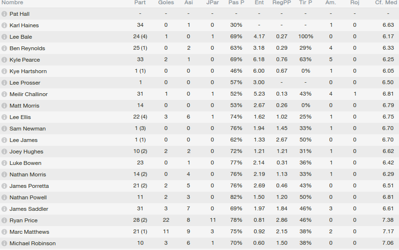The image size is (399, 250).
Task: Click info icon next to Ryan Price
Action: (x=4, y=220)
